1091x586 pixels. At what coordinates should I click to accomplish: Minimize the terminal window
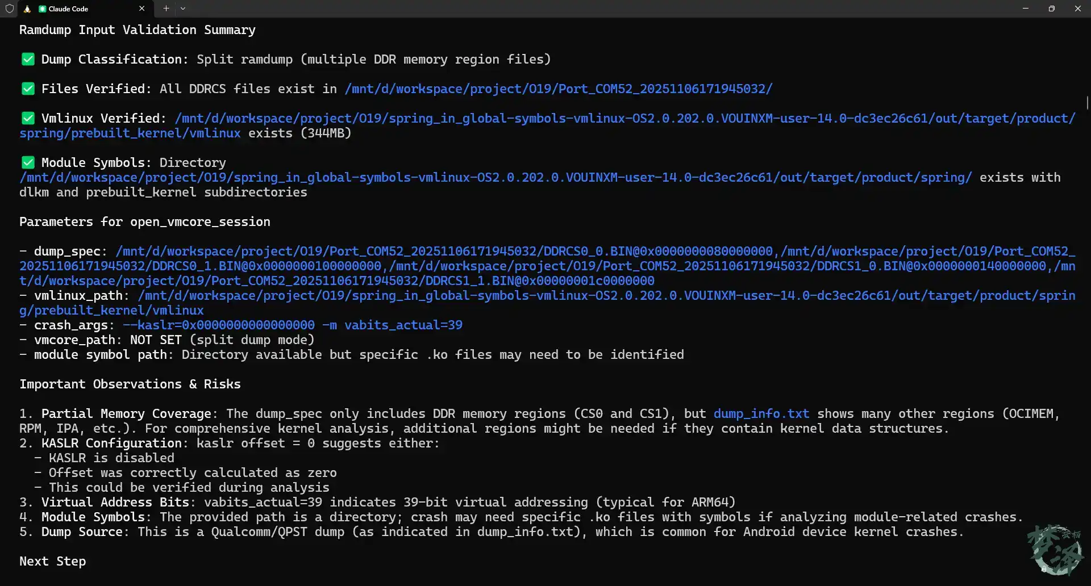coord(1026,9)
